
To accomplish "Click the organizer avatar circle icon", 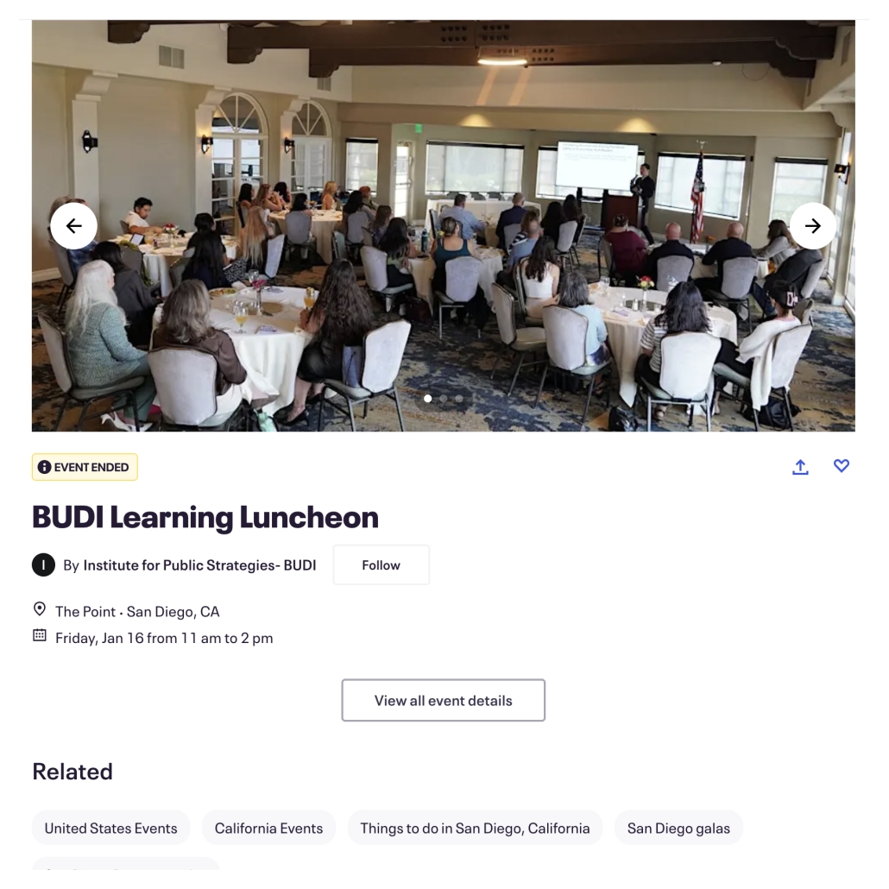I will click(43, 565).
